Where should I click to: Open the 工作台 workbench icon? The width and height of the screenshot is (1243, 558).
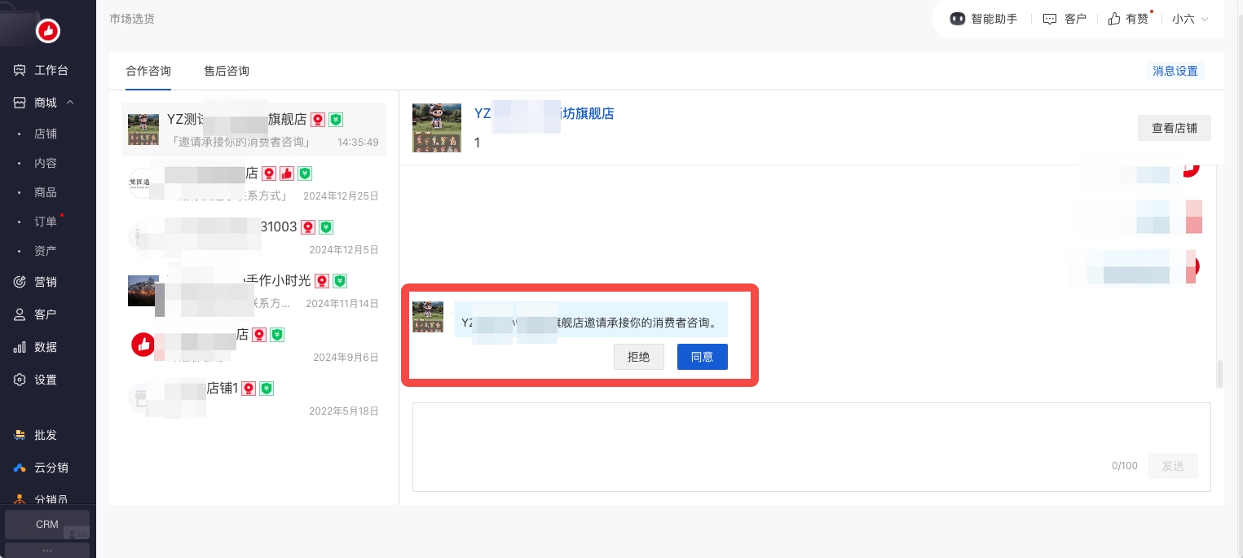20,70
